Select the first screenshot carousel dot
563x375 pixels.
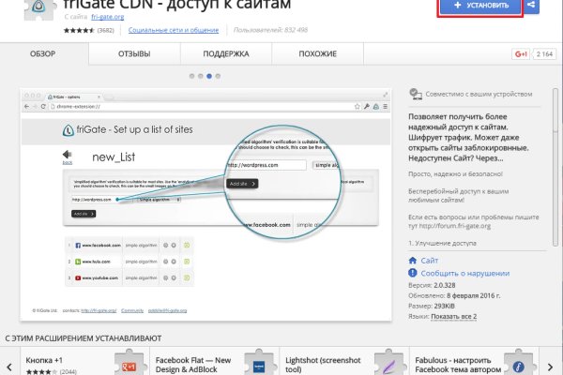(x=191, y=75)
